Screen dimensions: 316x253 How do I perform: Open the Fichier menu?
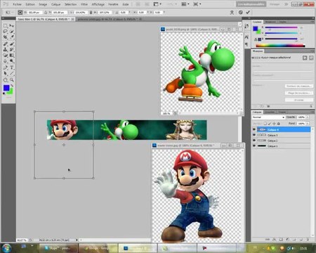click(17, 4)
